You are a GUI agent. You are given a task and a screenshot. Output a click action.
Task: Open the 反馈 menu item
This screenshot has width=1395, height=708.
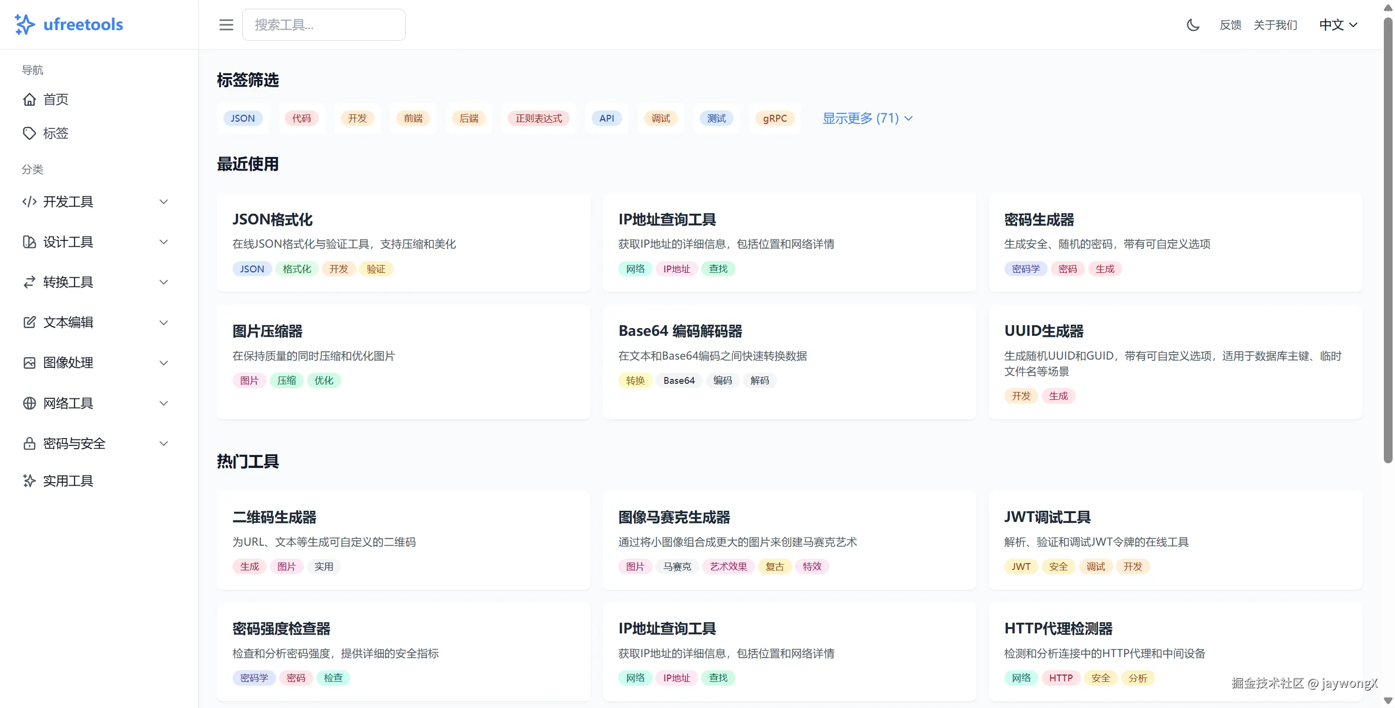tap(1230, 24)
